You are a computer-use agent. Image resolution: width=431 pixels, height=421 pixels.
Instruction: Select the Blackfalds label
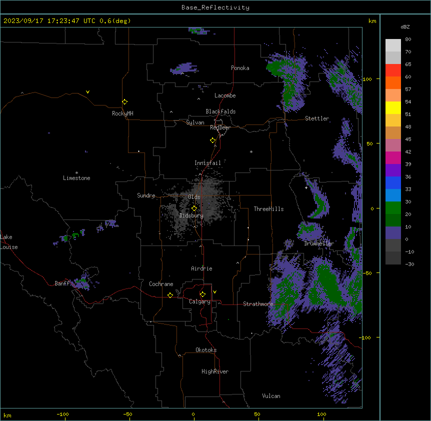[x=220, y=111]
